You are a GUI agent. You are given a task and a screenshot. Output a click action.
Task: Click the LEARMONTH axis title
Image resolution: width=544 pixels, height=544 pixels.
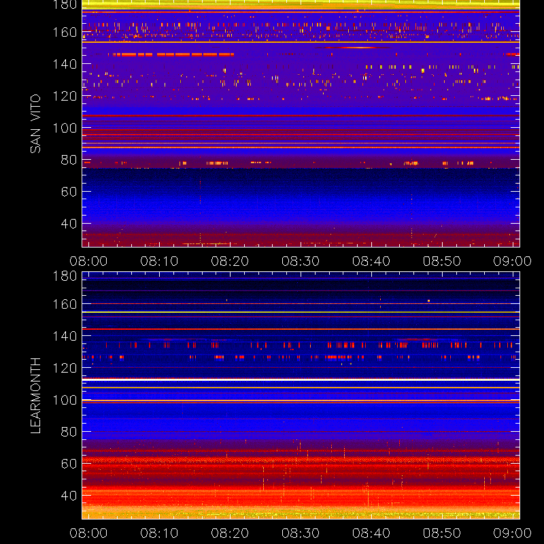point(35,396)
